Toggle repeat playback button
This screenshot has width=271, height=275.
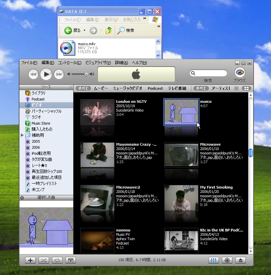coord(57,261)
